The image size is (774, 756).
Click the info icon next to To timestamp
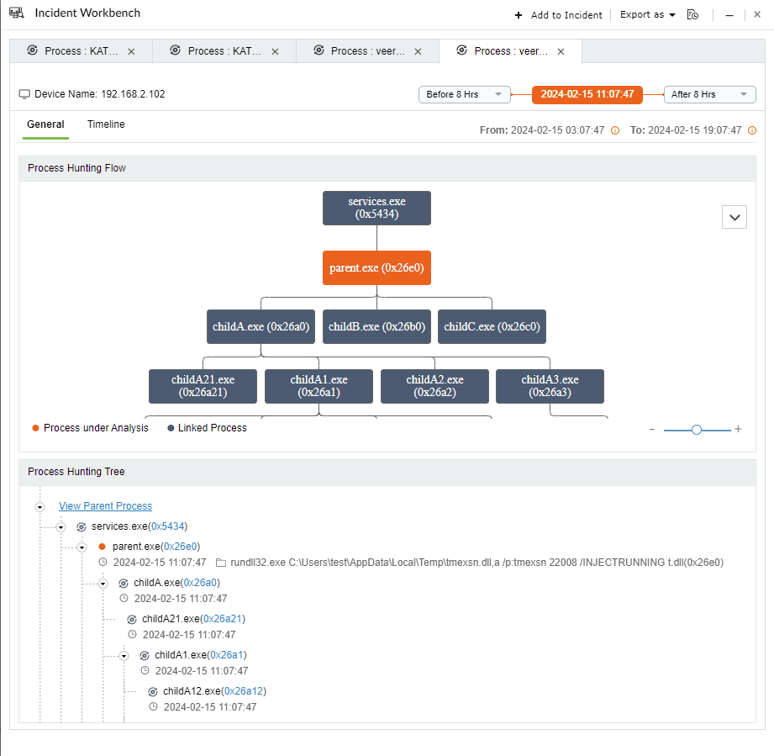point(752,130)
